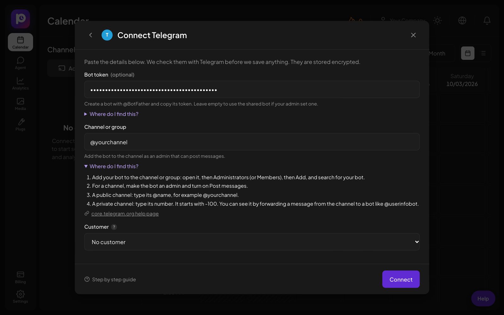The width and height of the screenshot is (504, 315).
Task: Open the Step by step guide
Action: (110, 279)
